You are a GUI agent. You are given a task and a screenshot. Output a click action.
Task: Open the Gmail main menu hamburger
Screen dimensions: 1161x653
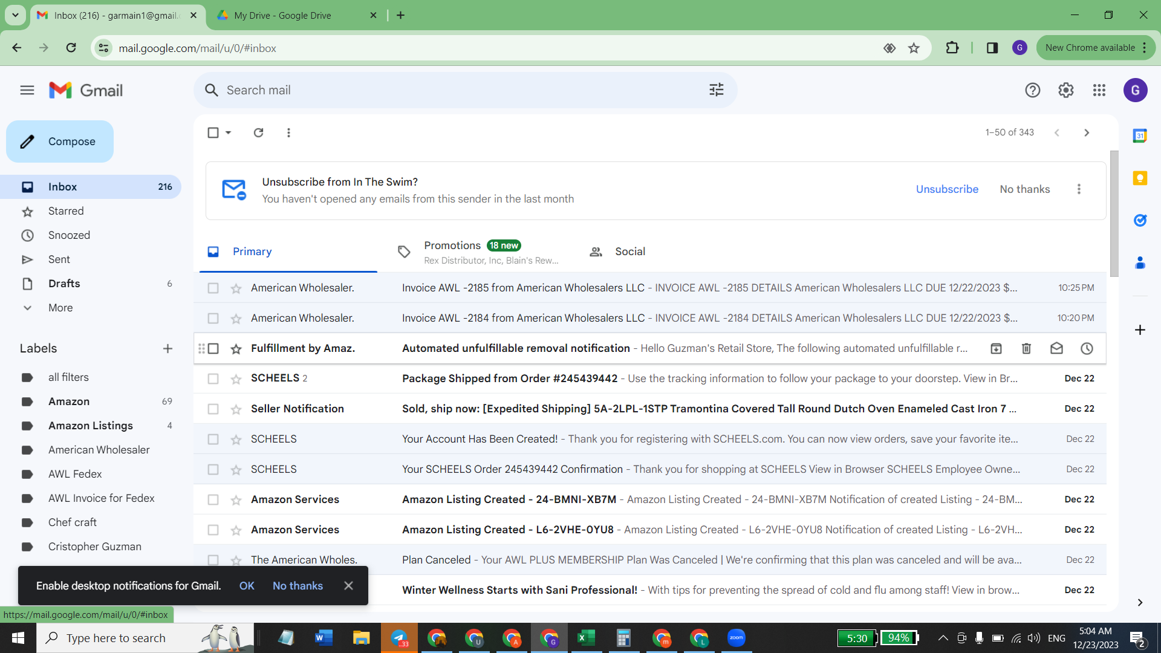pos(27,91)
